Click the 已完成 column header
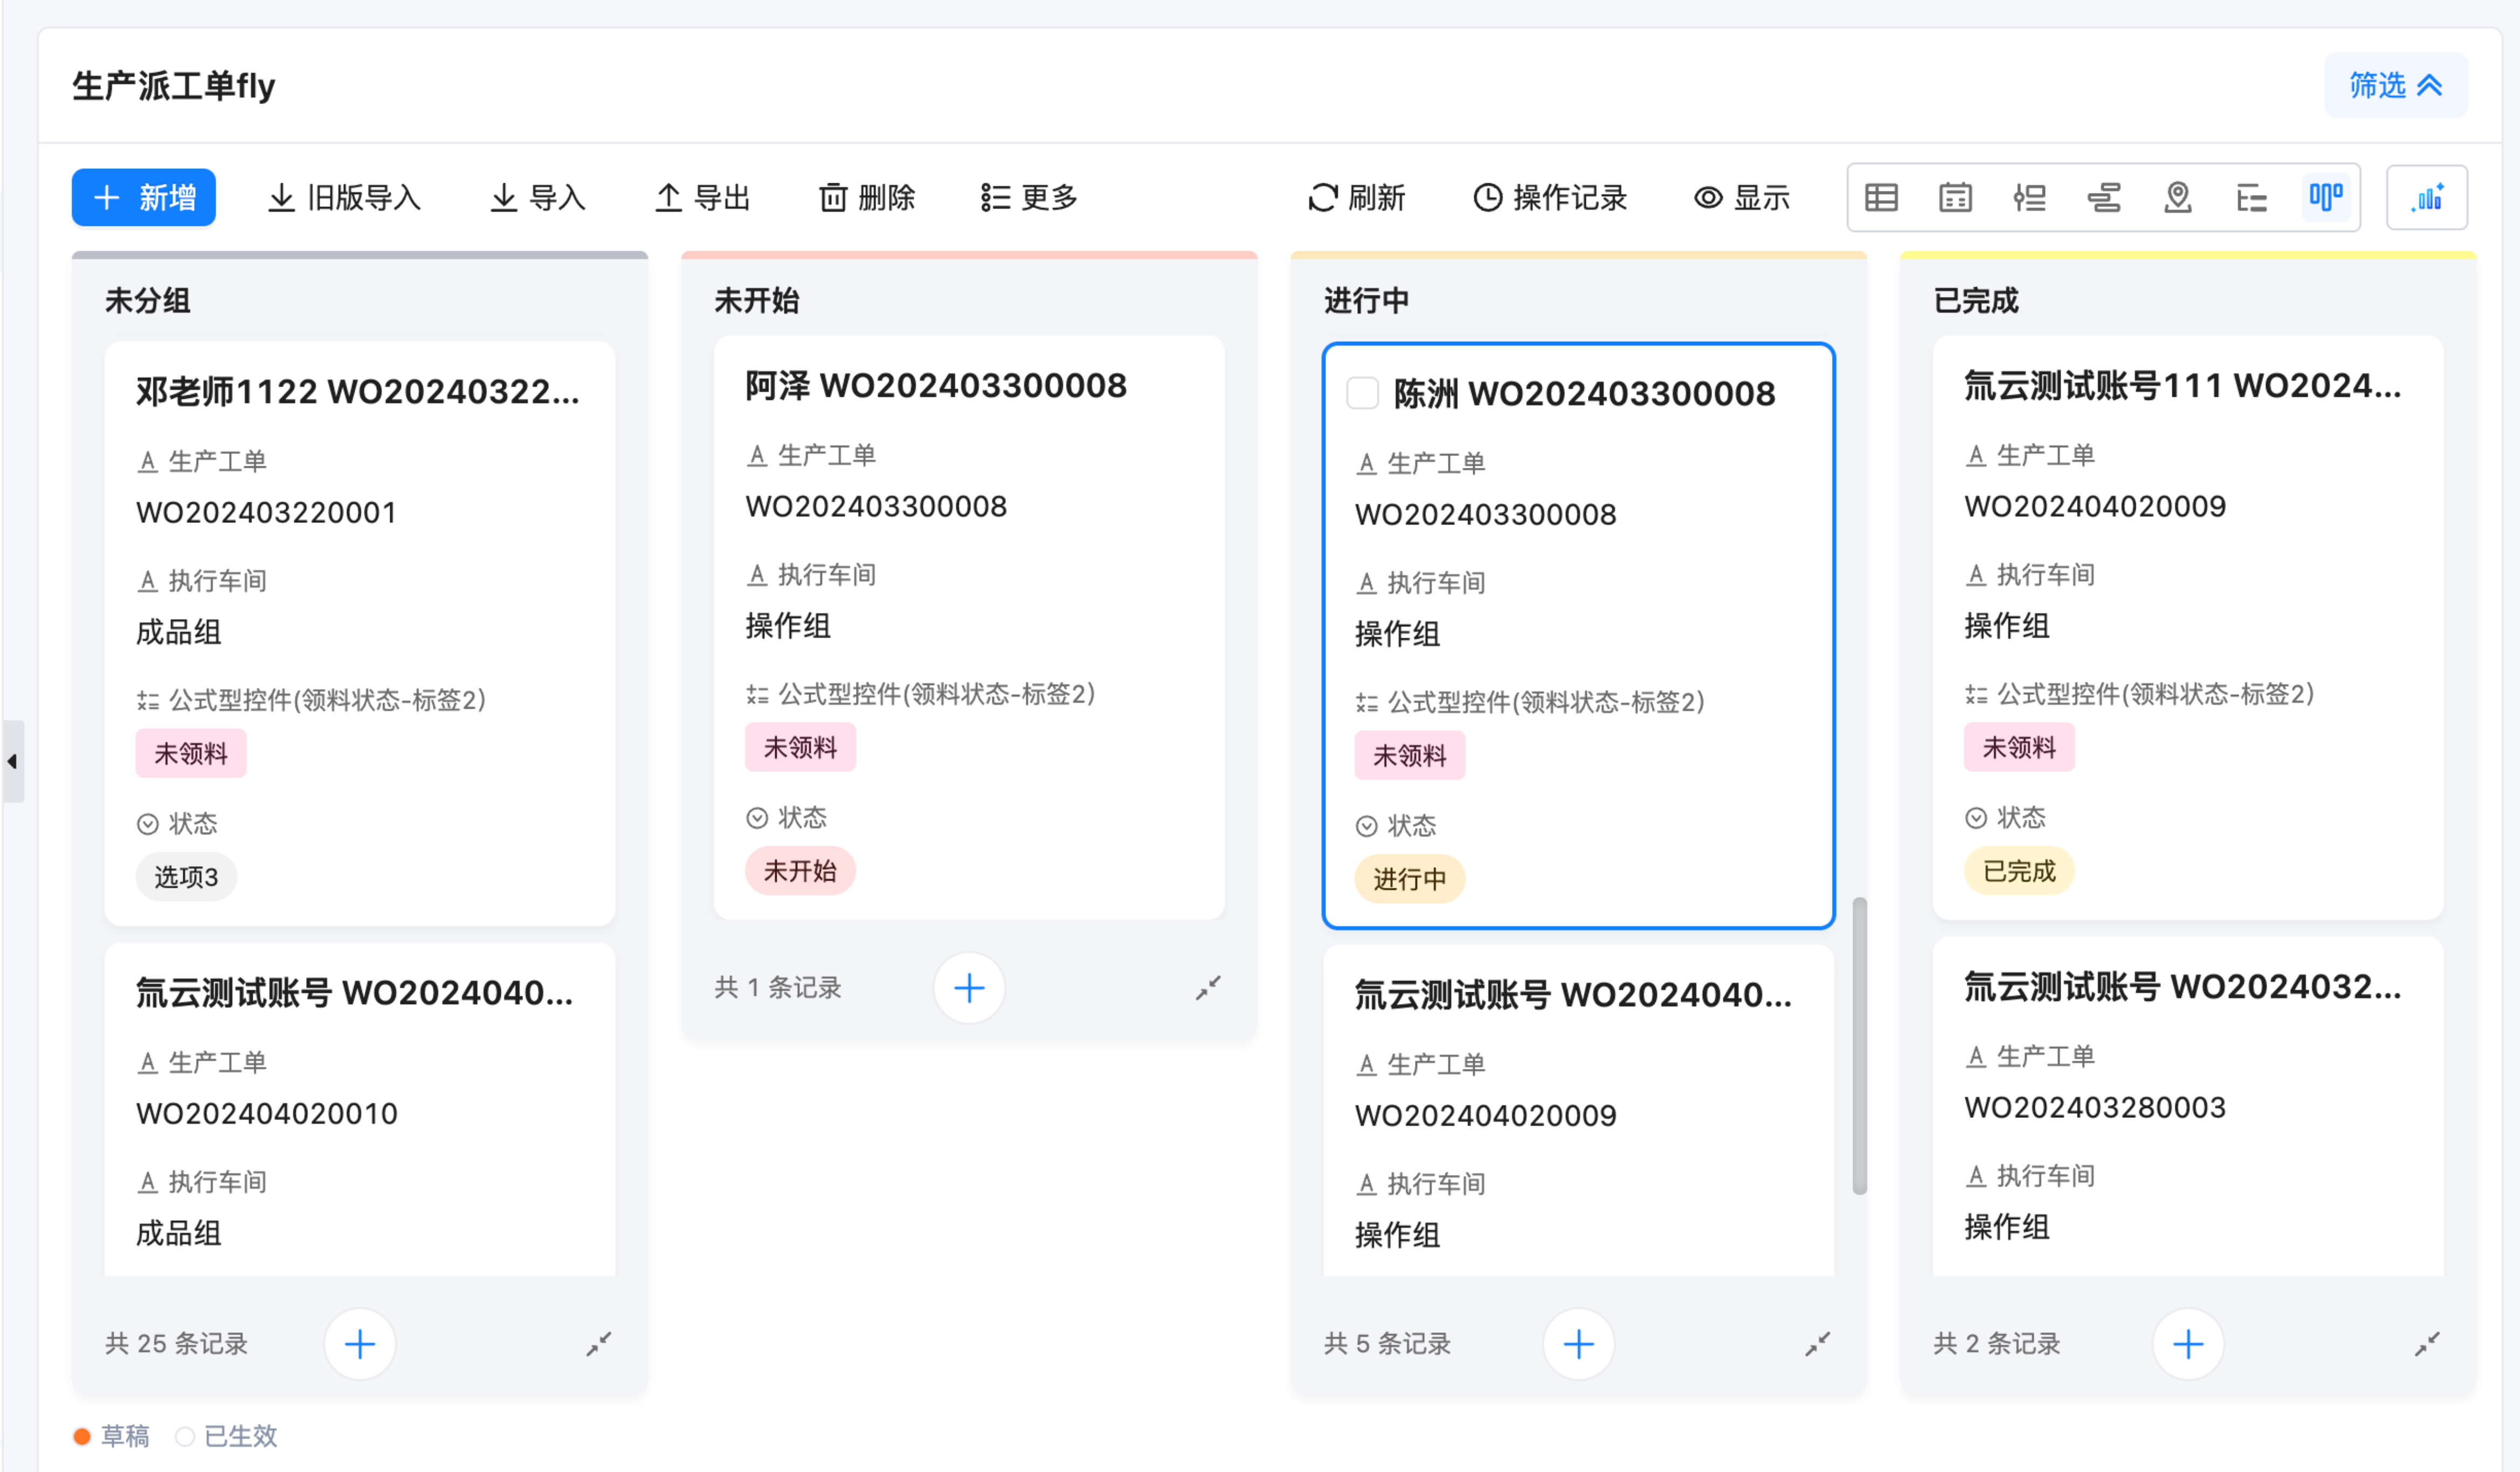 pyautogui.click(x=1976, y=300)
